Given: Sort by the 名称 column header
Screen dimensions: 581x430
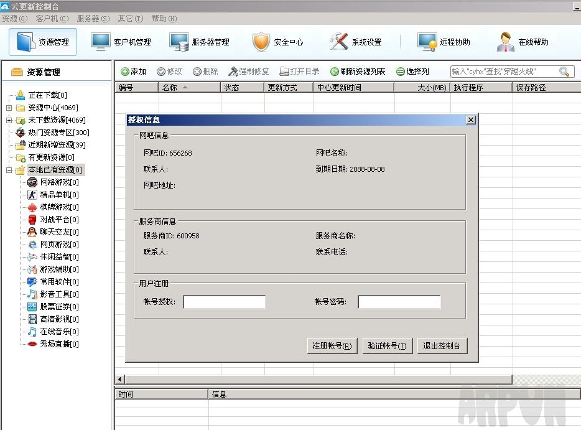Looking at the screenshot, I should pos(190,88).
